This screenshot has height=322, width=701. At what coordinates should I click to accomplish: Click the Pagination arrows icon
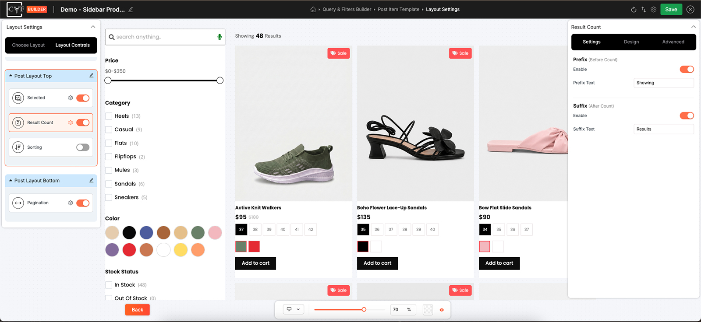point(18,203)
